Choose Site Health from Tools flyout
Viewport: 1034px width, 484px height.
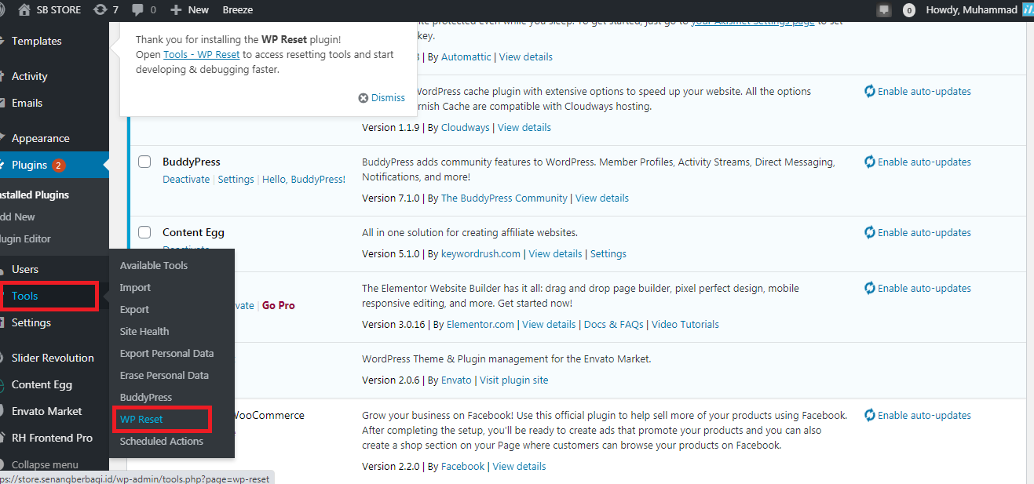(x=144, y=331)
